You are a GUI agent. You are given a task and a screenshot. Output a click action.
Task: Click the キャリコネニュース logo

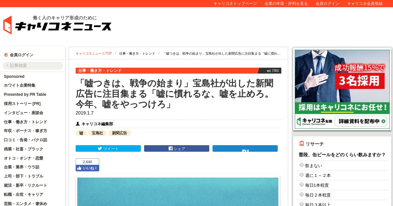57,25
